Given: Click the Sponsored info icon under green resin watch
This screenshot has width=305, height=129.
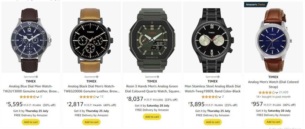Looking at the screenshot, I should point(158,77).
